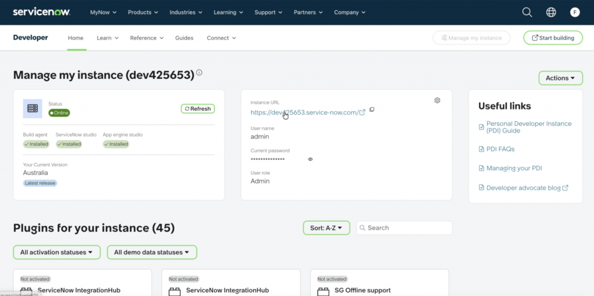Go to the Home tab
This screenshot has width=594, height=296.
coord(76,38)
